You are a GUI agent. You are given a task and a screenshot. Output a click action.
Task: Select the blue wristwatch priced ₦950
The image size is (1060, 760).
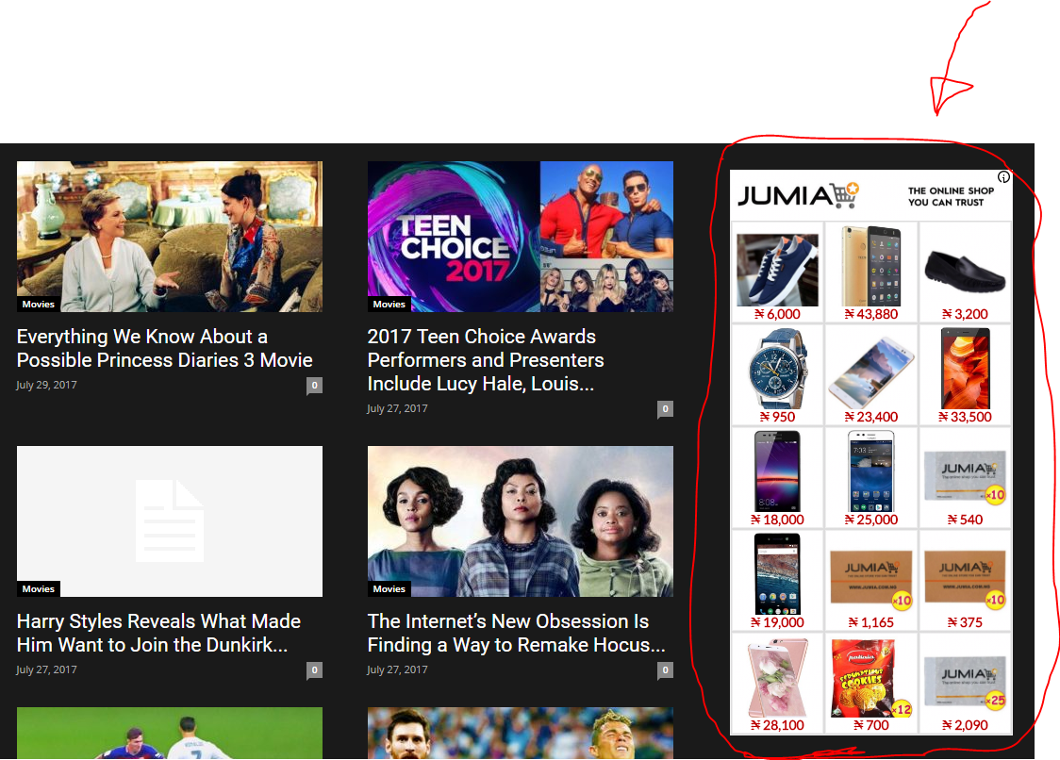coord(776,368)
